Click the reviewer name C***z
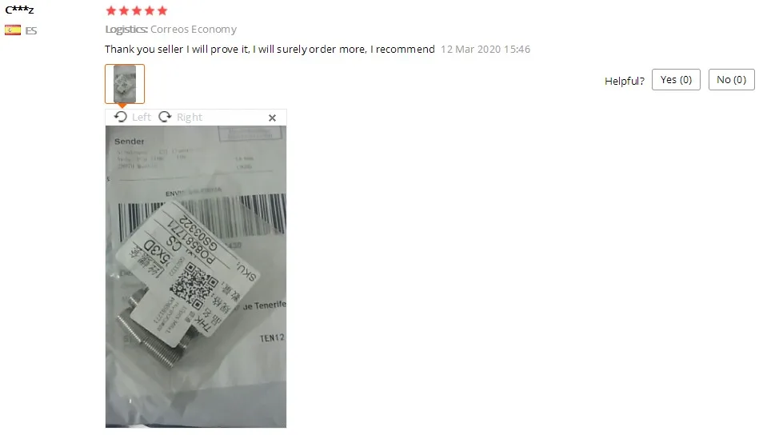The image size is (763, 435). (x=19, y=10)
